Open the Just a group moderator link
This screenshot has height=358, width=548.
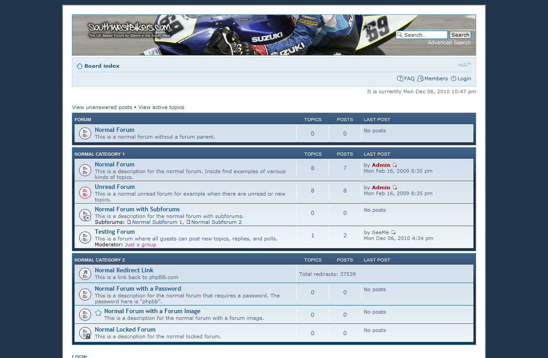(140, 244)
